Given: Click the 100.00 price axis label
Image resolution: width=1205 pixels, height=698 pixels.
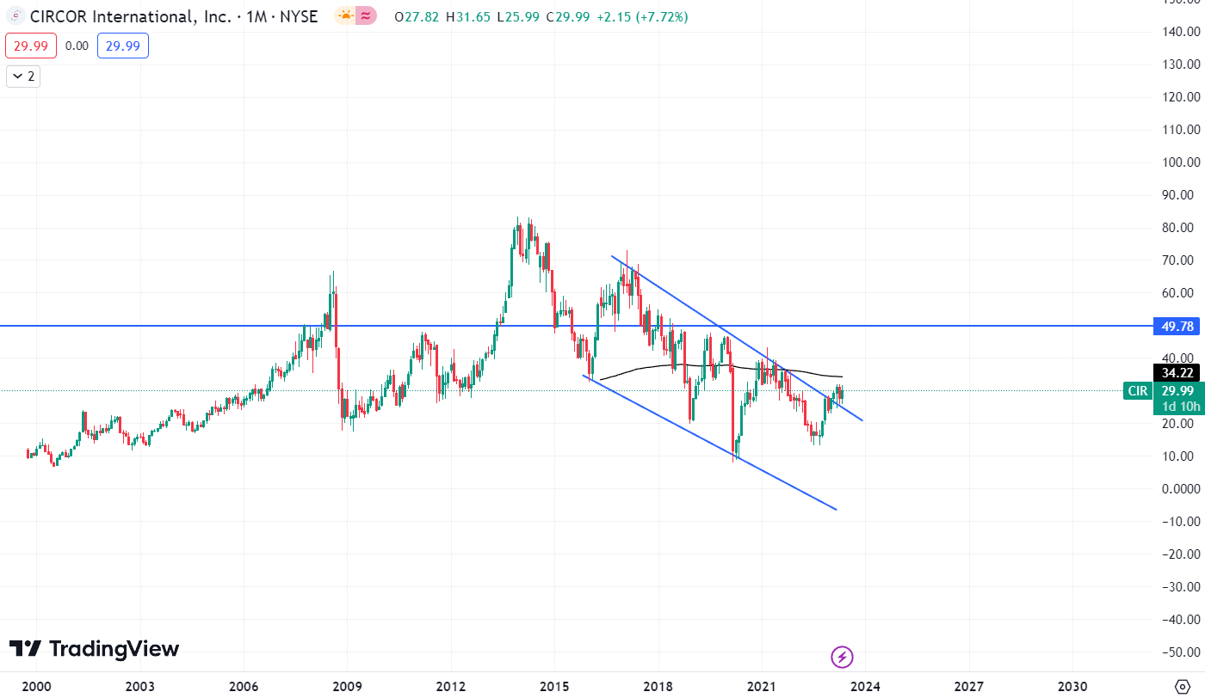Looking at the screenshot, I should pos(1180,162).
